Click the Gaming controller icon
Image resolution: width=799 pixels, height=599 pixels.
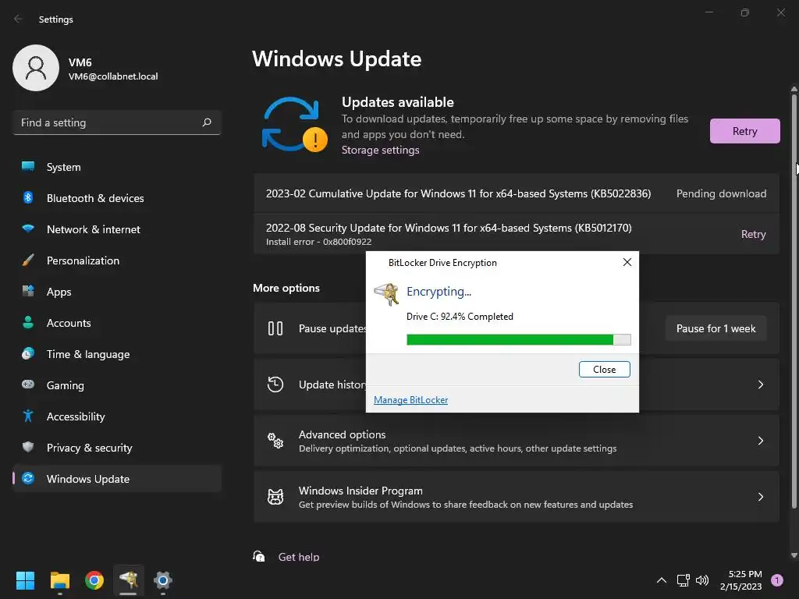pyautogui.click(x=28, y=385)
